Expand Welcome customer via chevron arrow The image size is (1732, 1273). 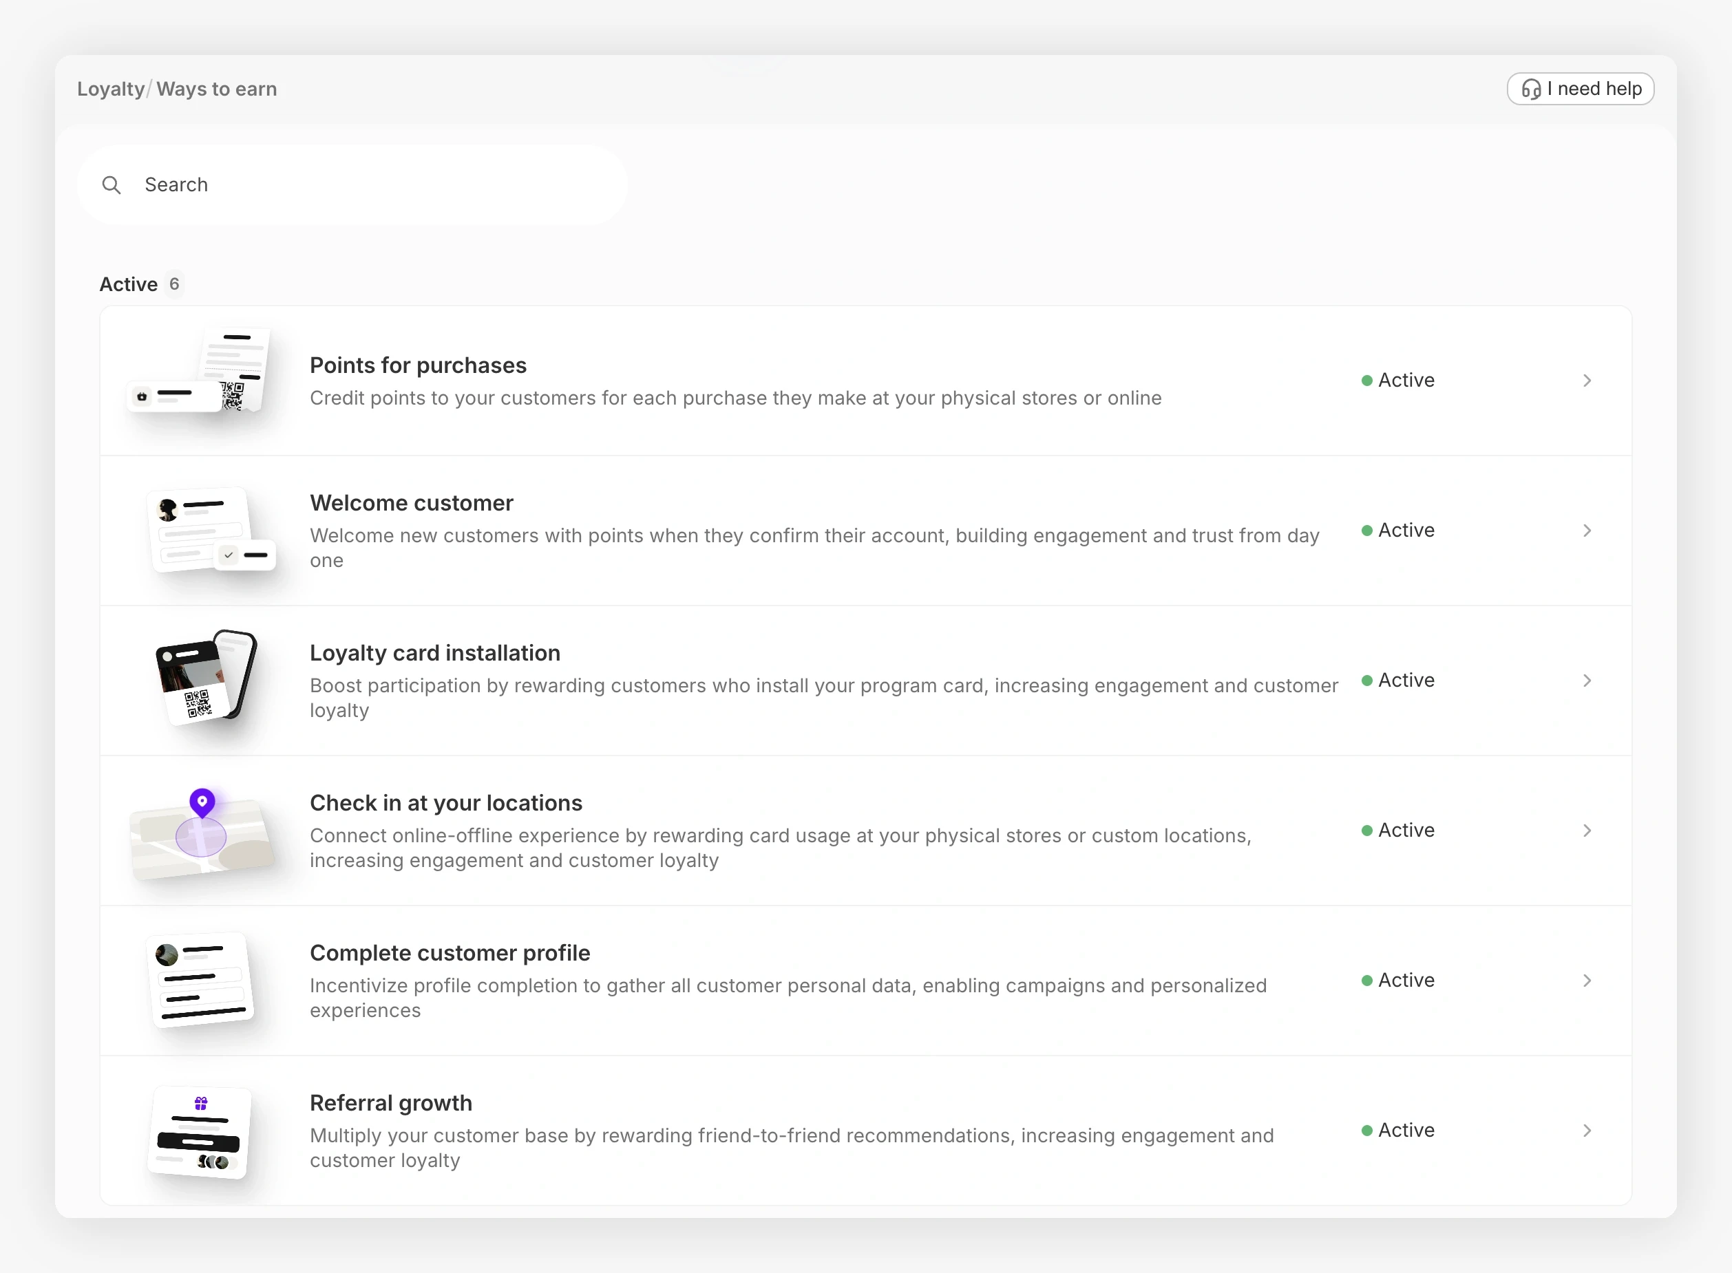point(1587,531)
